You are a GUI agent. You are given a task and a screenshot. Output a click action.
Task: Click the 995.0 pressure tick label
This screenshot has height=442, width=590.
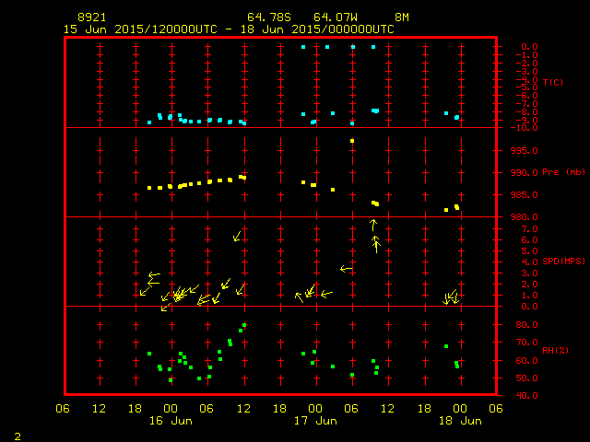(523, 150)
